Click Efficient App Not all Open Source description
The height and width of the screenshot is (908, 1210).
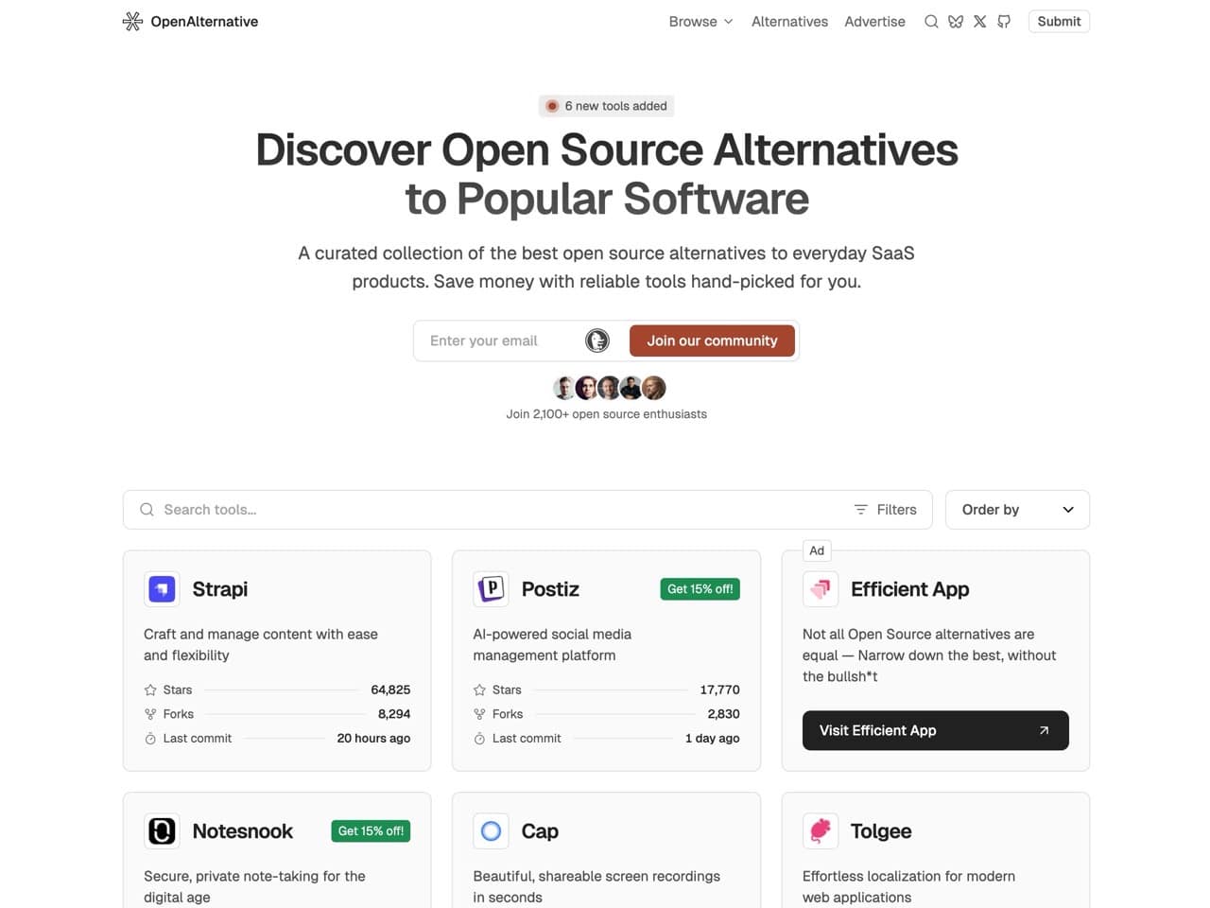point(929,655)
